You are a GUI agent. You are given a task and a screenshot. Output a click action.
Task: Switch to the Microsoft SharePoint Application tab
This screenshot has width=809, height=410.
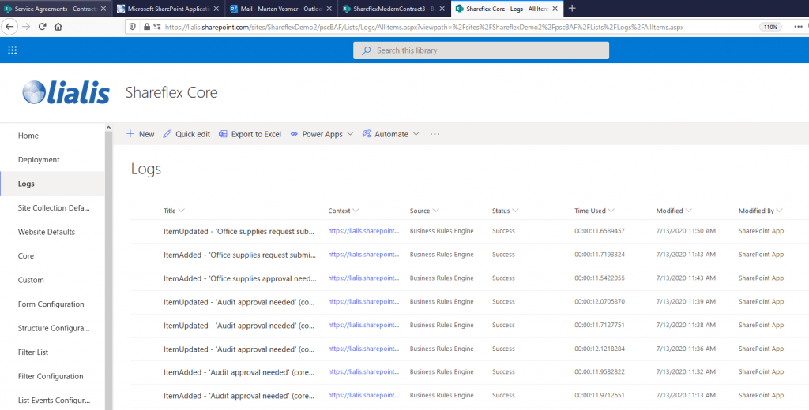coord(168,8)
